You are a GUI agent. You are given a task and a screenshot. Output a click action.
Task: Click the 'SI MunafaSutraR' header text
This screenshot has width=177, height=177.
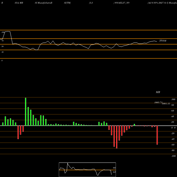click(44, 3)
